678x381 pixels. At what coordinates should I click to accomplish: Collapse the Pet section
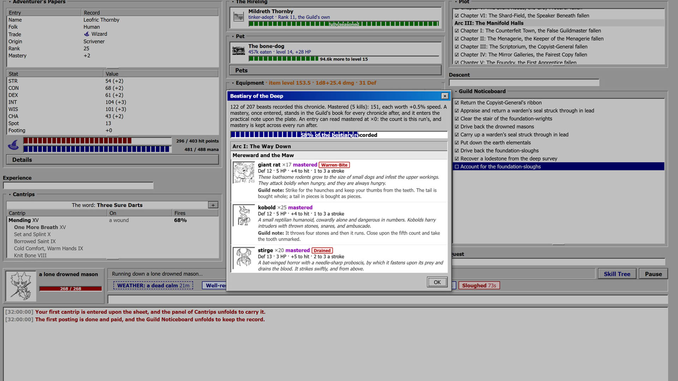click(233, 36)
